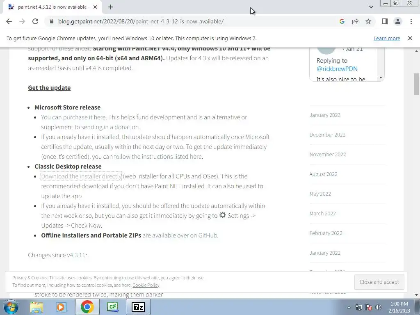Open the C# app in taskbar
The height and width of the screenshot is (315, 420).
pos(112,307)
